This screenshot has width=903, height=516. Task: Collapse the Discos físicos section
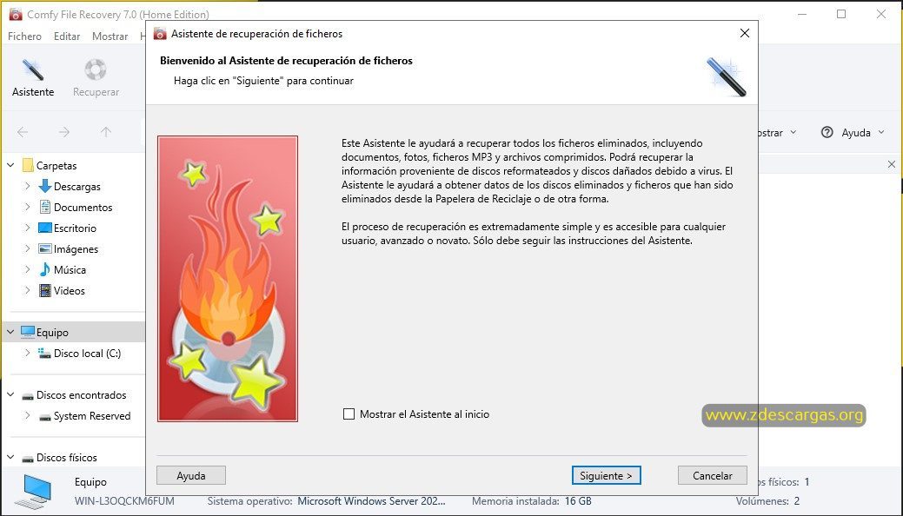click(10, 457)
